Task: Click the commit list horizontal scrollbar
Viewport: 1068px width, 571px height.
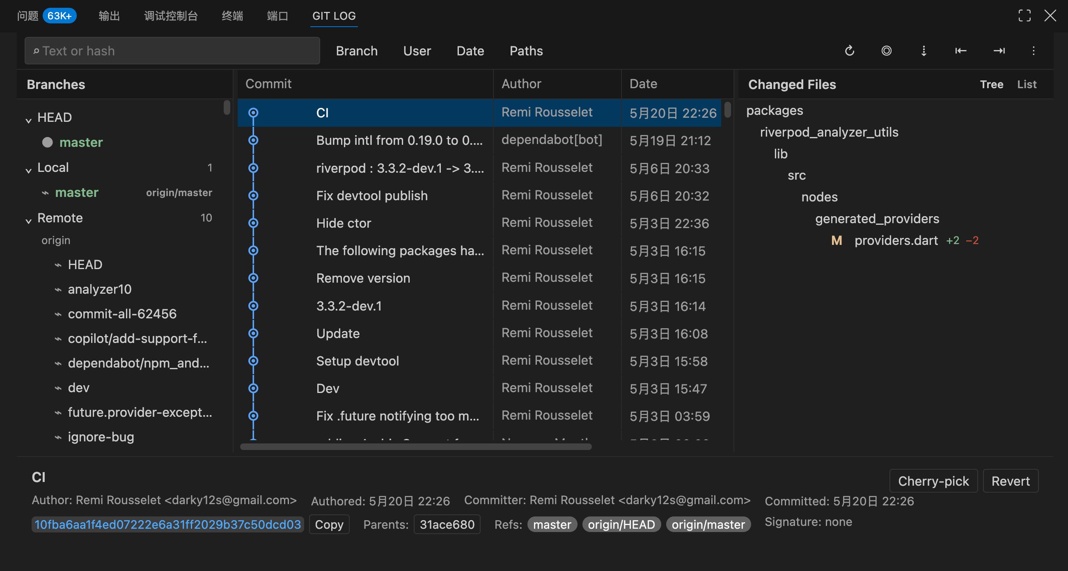Action: [415, 446]
